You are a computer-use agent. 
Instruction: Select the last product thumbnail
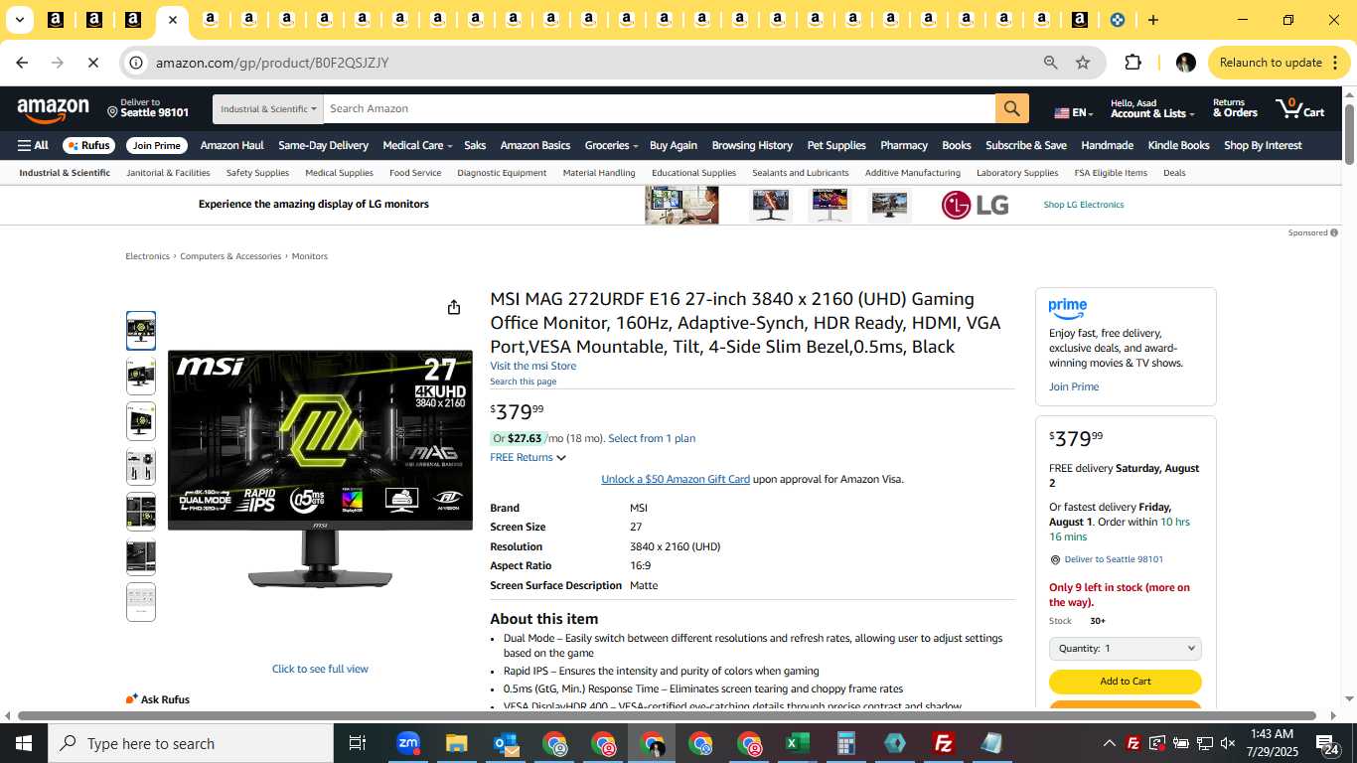point(141,602)
